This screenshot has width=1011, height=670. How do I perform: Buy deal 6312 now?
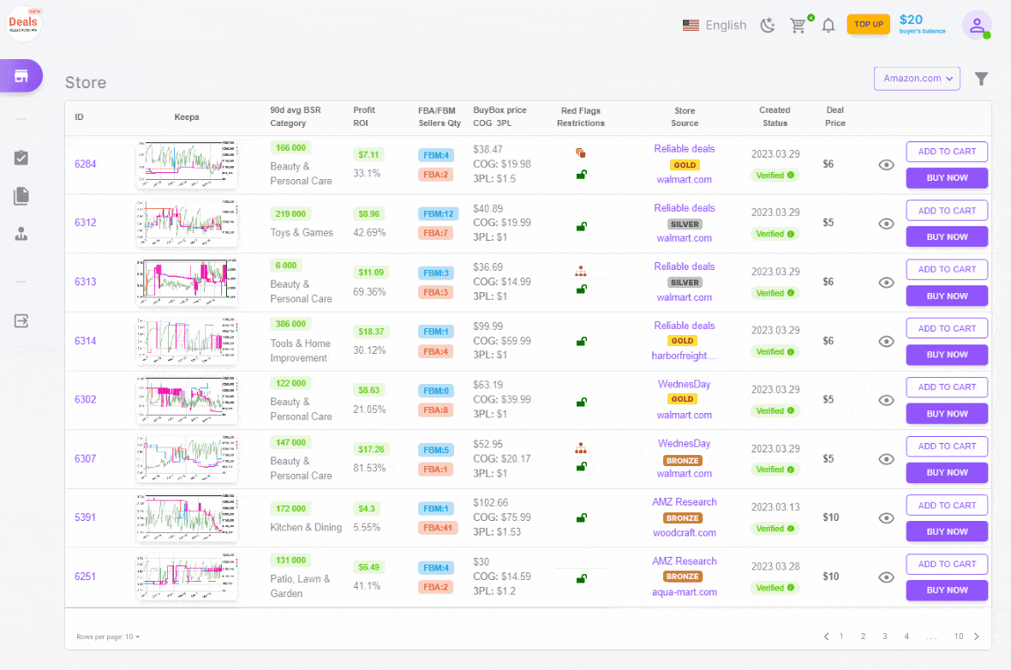[947, 236]
